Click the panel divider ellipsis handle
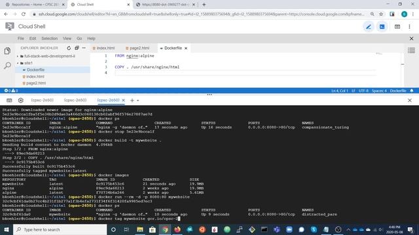The width and height of the screenshot is (419, 235). 209,95
